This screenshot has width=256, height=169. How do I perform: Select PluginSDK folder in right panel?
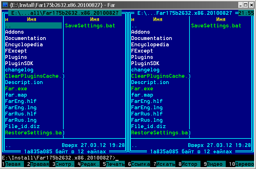(145, 63)
